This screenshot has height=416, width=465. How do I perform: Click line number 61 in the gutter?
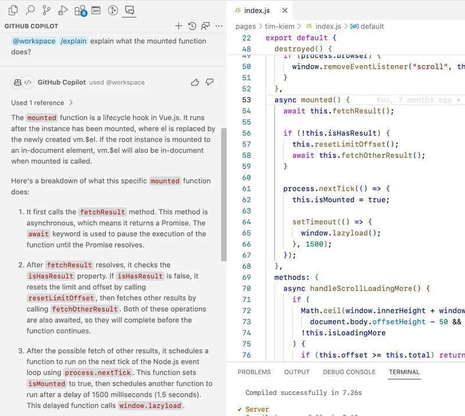click(246, 189)
